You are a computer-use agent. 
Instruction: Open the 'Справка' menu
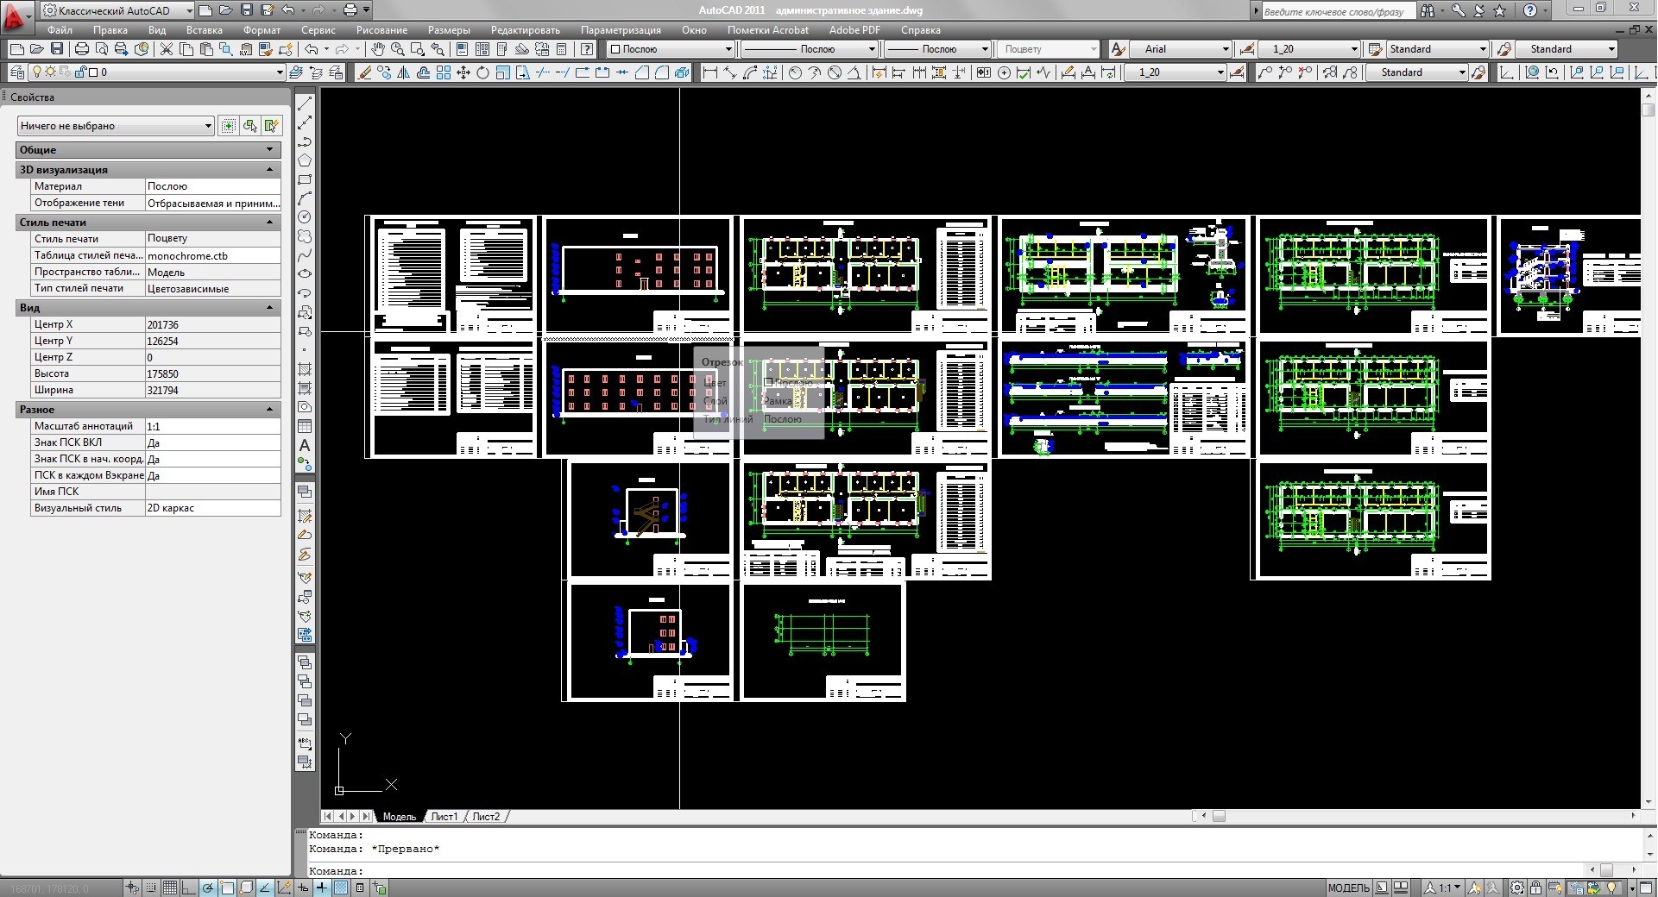(921, 30)
